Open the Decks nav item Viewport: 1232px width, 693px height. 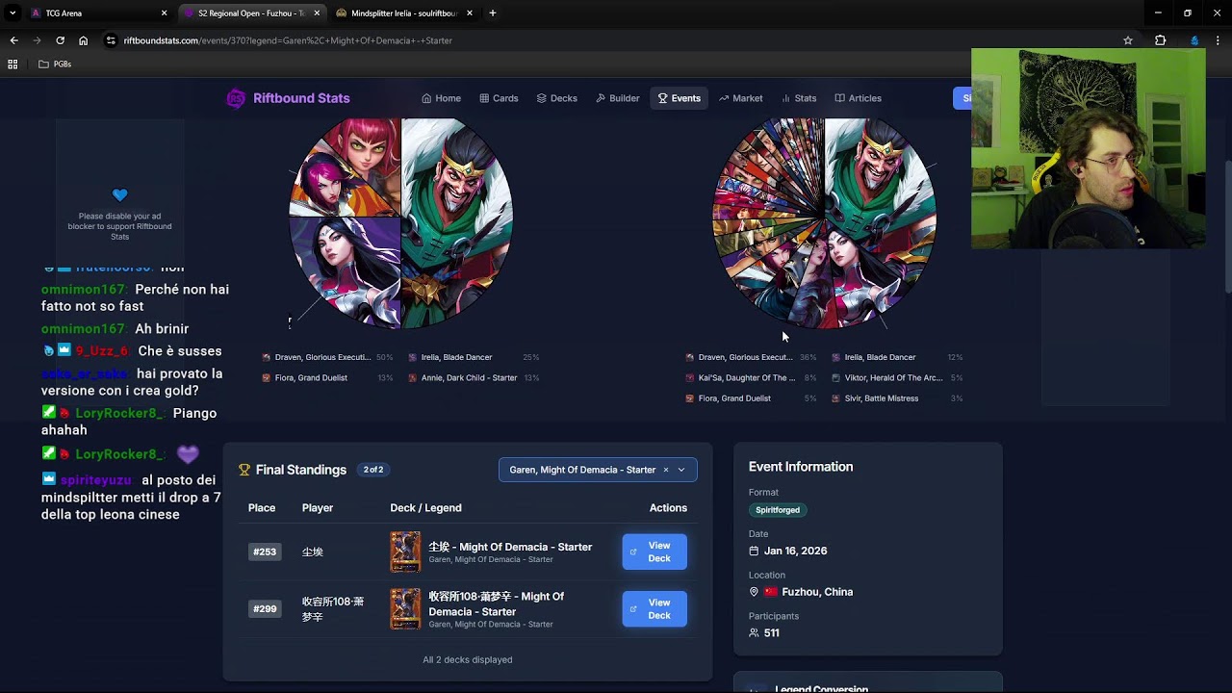(x=556, y=98)
